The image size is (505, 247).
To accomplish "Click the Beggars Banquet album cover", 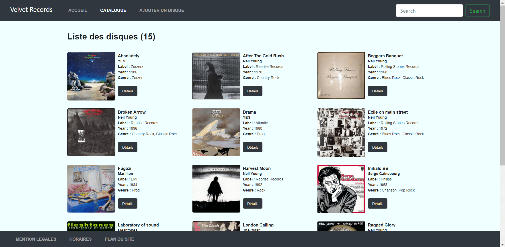I will pyautogui.click(x=341, y=75).
